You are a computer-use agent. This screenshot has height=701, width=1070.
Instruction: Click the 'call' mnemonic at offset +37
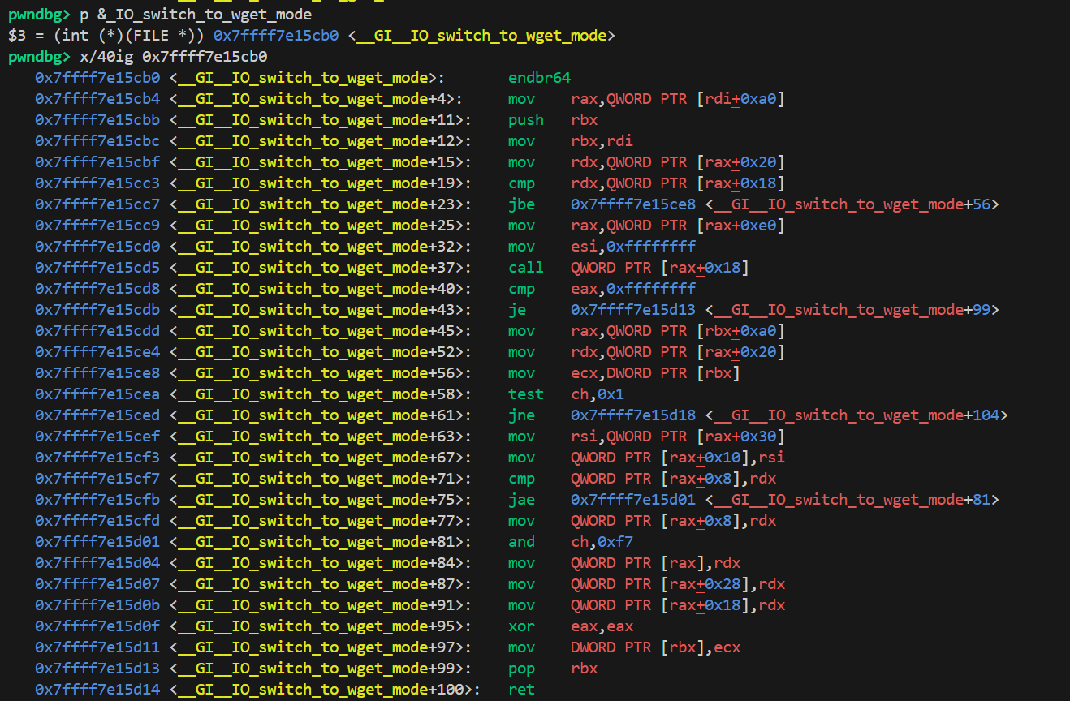[x=525, y=268]
